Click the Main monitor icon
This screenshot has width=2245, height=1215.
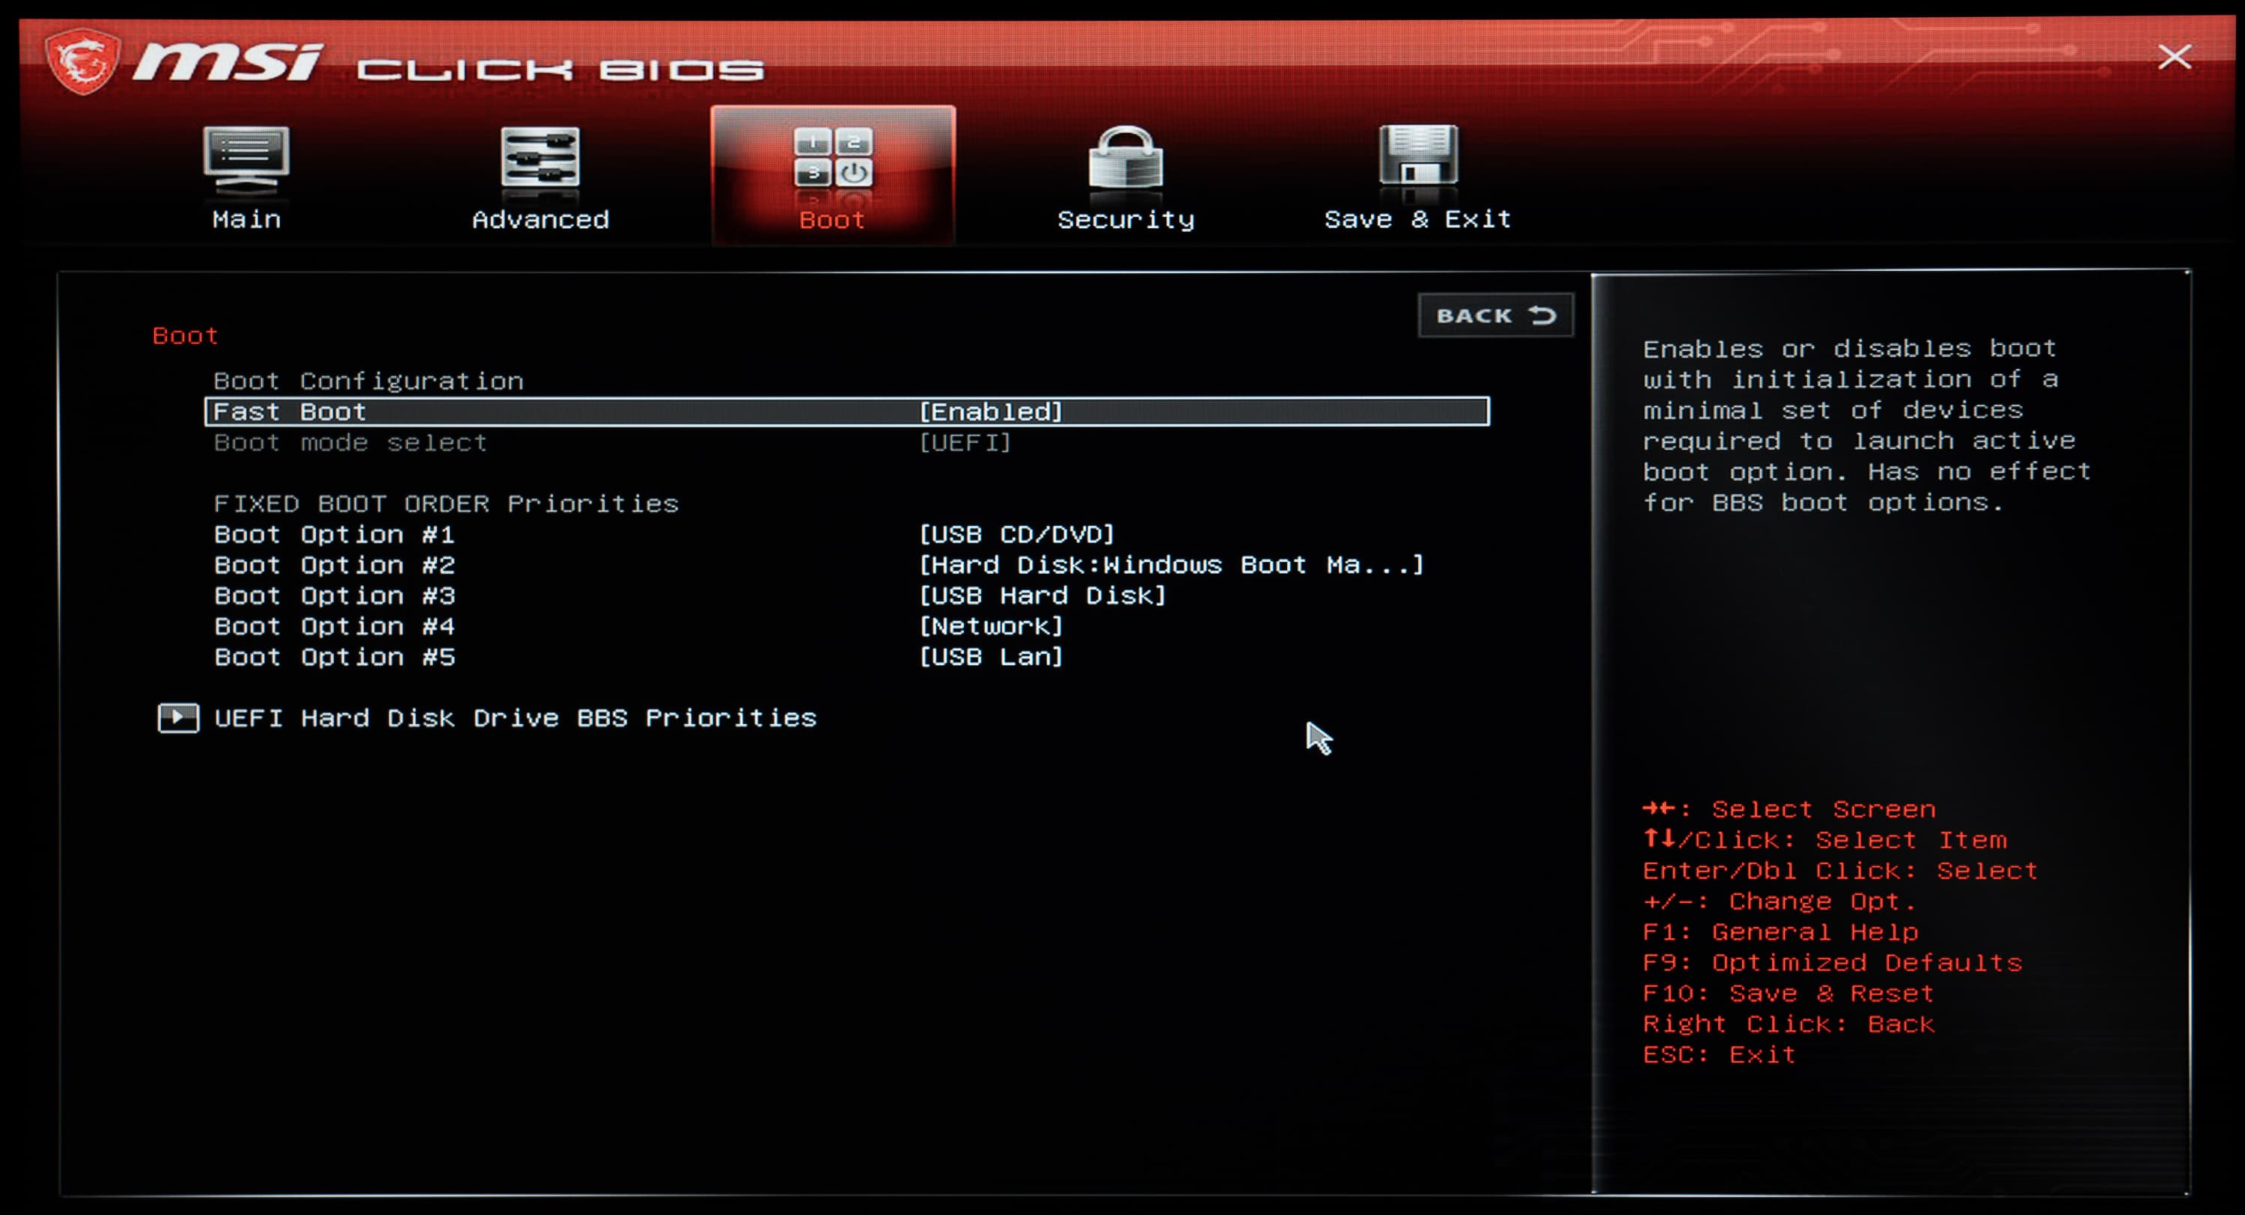coord(245,158)
